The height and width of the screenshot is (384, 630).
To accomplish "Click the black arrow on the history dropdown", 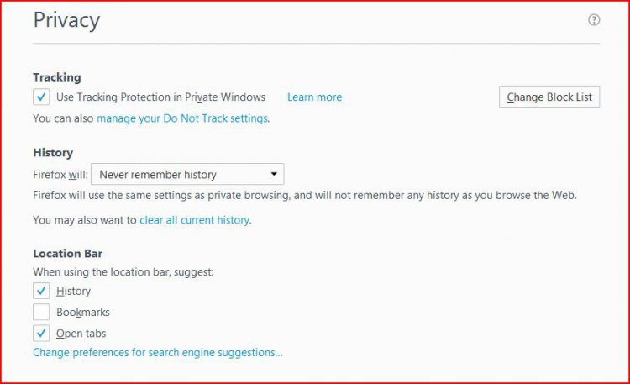I will pyautogui.click(x=274, y=174).
